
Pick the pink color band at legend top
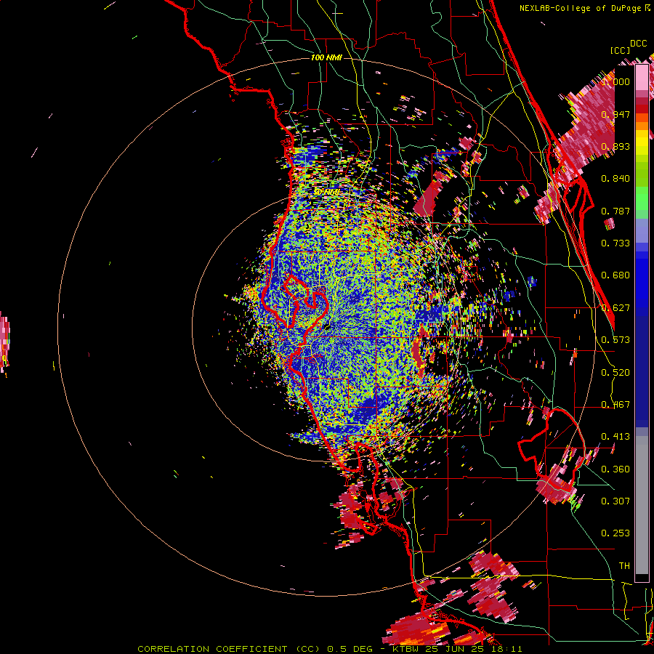point(642,77)
